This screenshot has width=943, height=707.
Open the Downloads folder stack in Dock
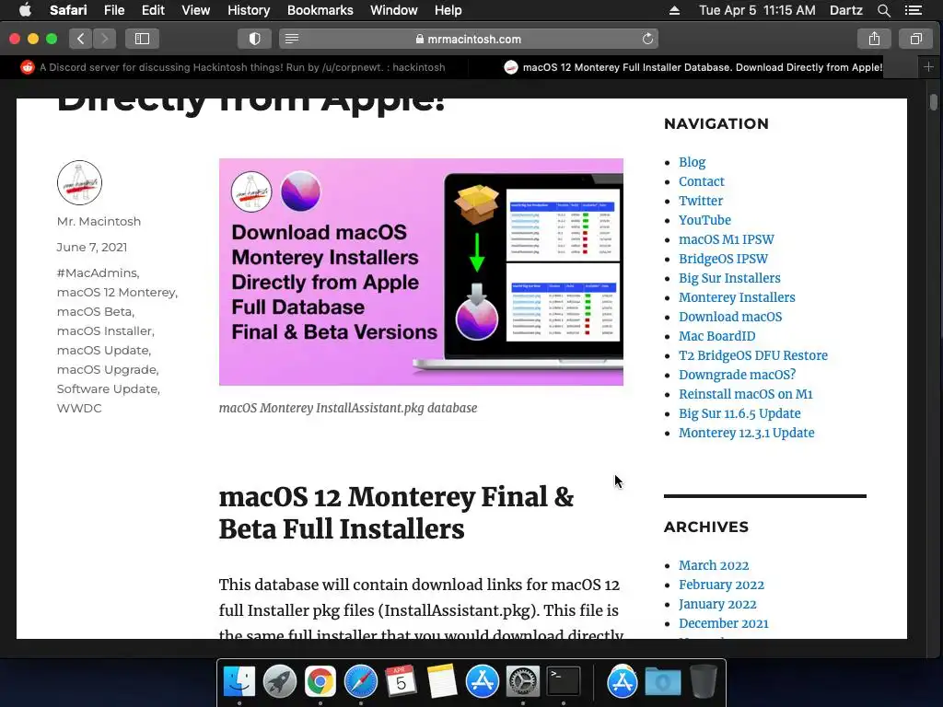[663, 681]
